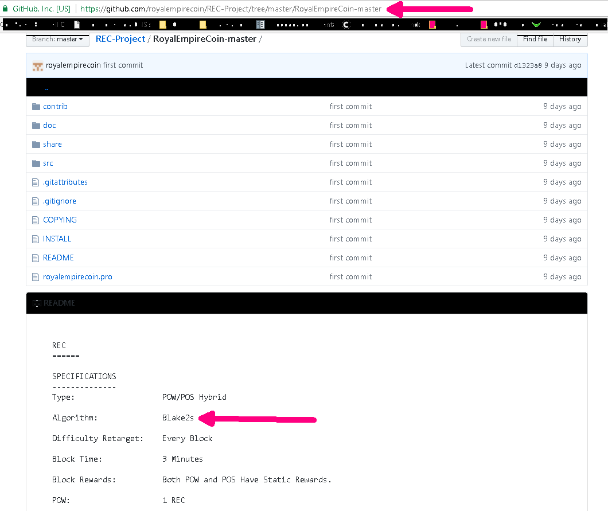
Task: Click the circular C bookmark icon
Action: [346, 25]
